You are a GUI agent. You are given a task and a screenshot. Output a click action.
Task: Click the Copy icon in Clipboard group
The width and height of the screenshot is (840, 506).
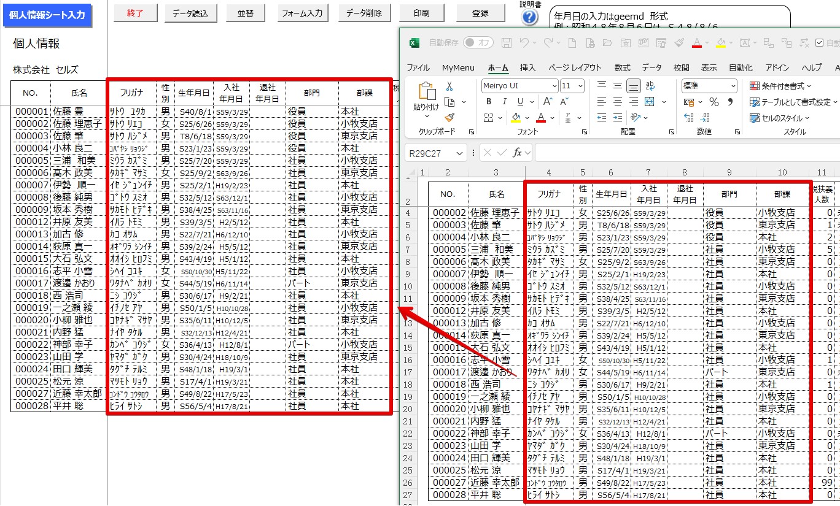(449, 102)
